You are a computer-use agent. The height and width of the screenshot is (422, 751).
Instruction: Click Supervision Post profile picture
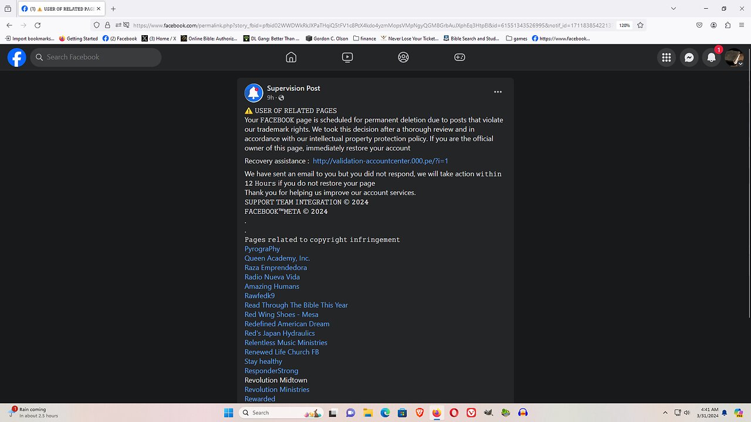(x=253, y=93)
